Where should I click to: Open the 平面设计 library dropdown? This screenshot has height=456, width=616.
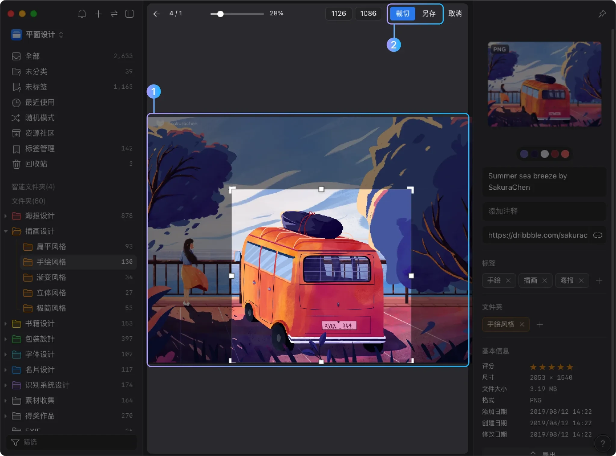pyautogui.click(x=37, y=35)
